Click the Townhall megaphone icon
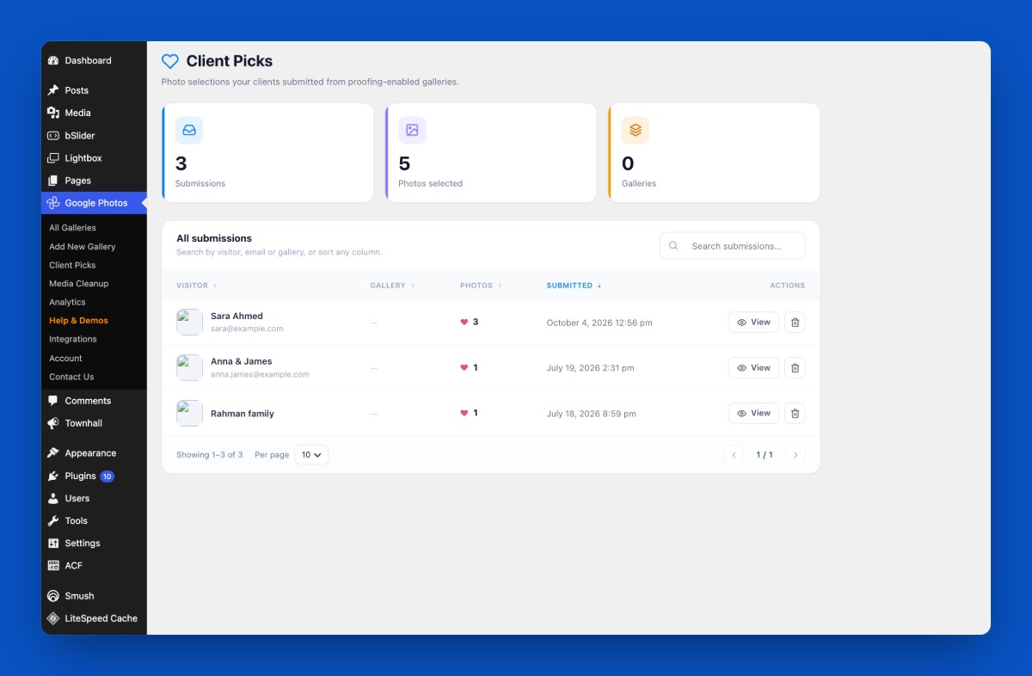The width and height of the screenshot is (1032, 676). click(x=53, y=423)
